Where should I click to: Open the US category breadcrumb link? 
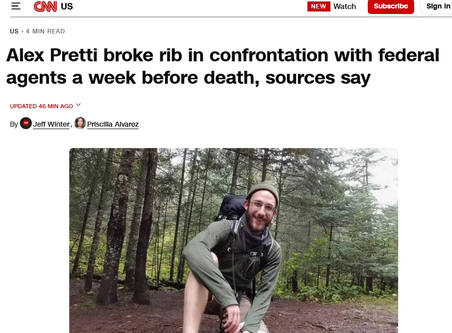(x=14, y=31)
